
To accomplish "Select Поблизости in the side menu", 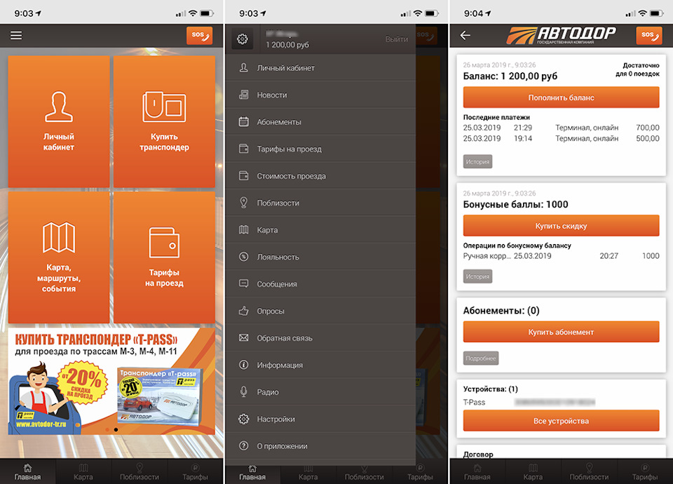I will point(320,203).
